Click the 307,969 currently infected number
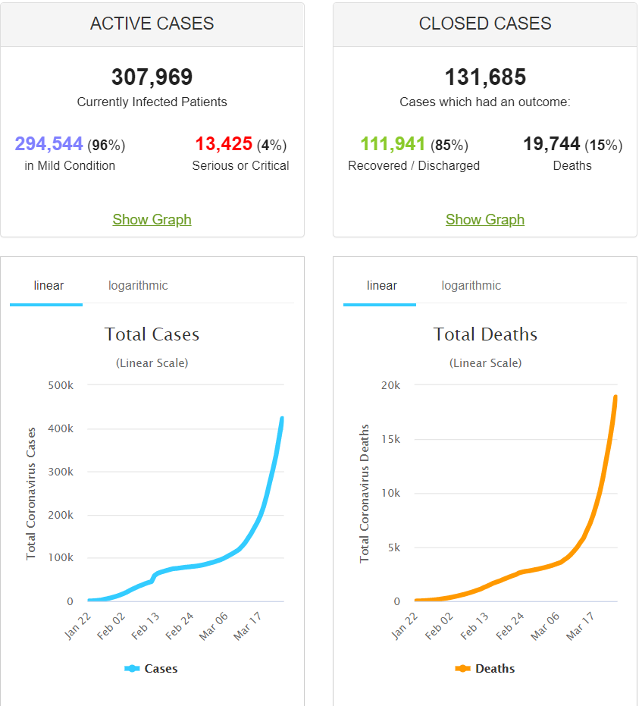This screenshot has height=706, width=642. [x=152, y=77]
